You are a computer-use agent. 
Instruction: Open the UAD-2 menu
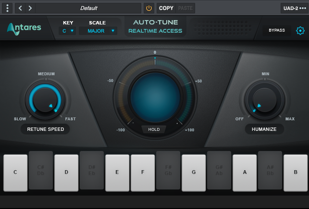[295, 8]
